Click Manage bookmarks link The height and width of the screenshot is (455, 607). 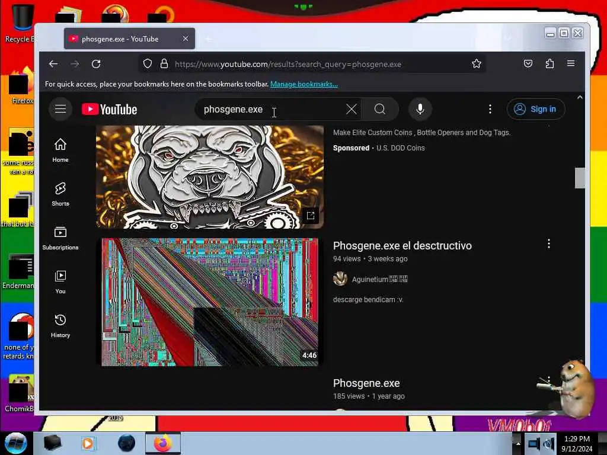click(304, 84)
